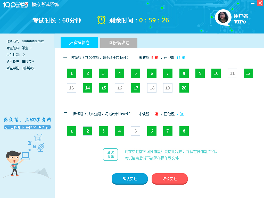
Task: Select operation question 3
Action: pos(104,131)
